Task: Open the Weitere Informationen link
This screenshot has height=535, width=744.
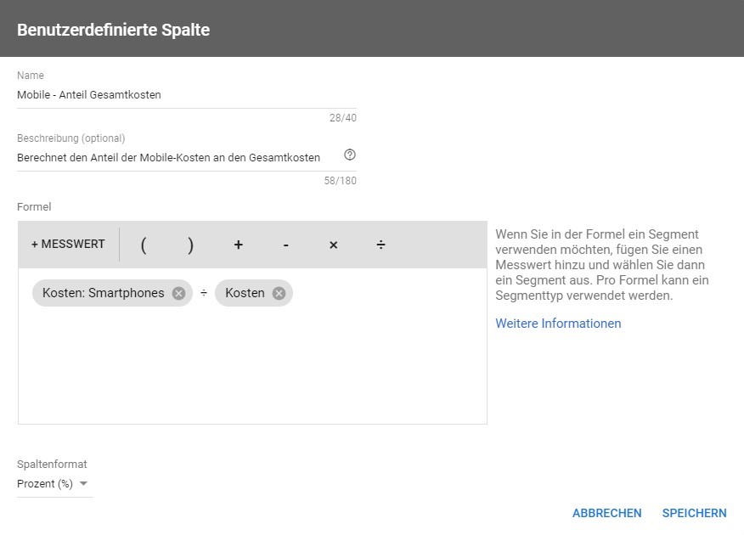Action: point(558,324)
